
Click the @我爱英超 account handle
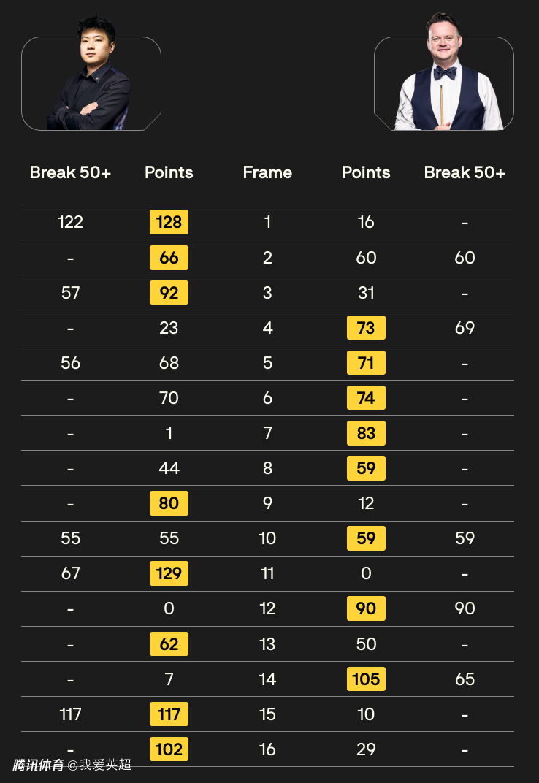click(99, 765)
